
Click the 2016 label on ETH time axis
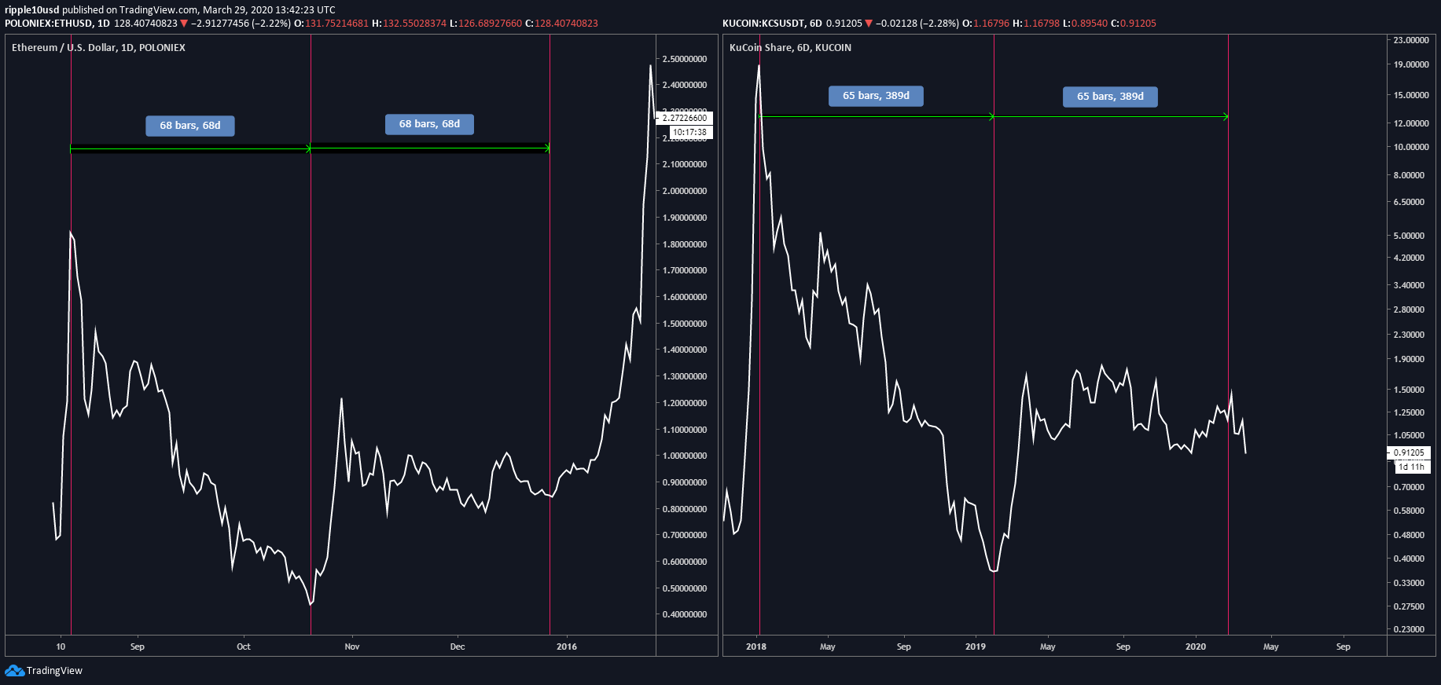[567, 647]
